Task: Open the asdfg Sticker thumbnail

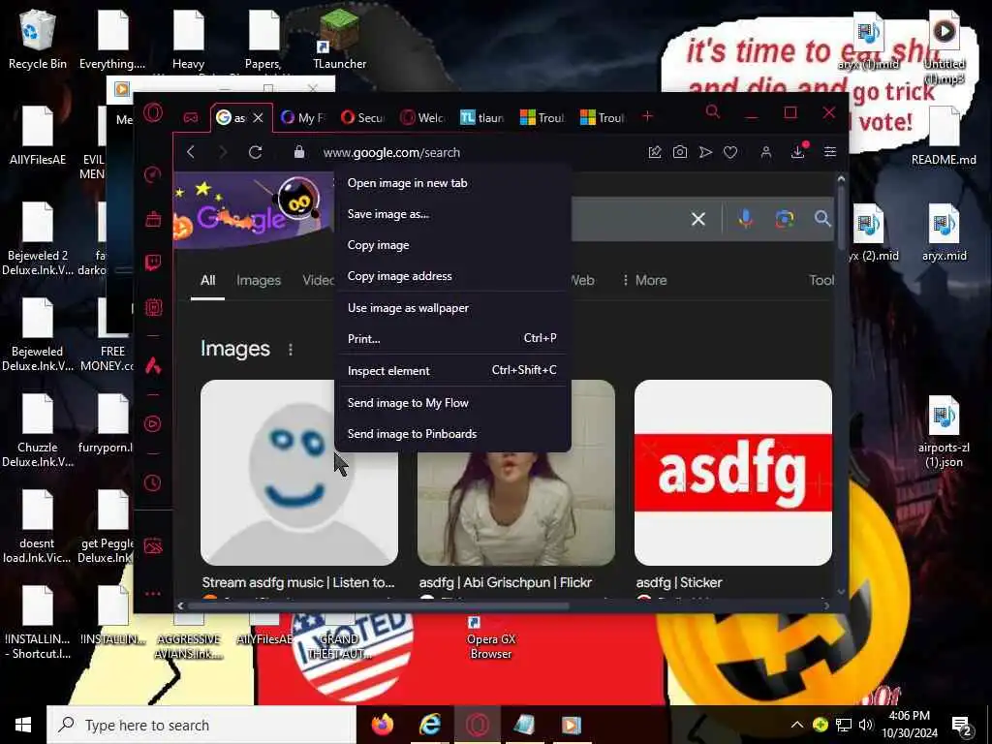Action: pos(733,472)
